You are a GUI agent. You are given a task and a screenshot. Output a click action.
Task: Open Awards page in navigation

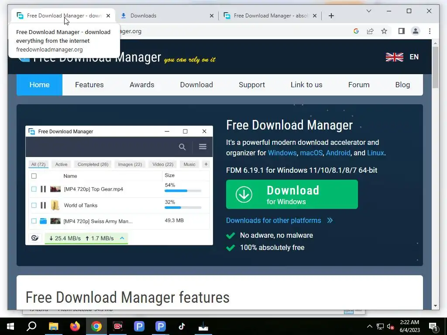[x=142, y=85]
